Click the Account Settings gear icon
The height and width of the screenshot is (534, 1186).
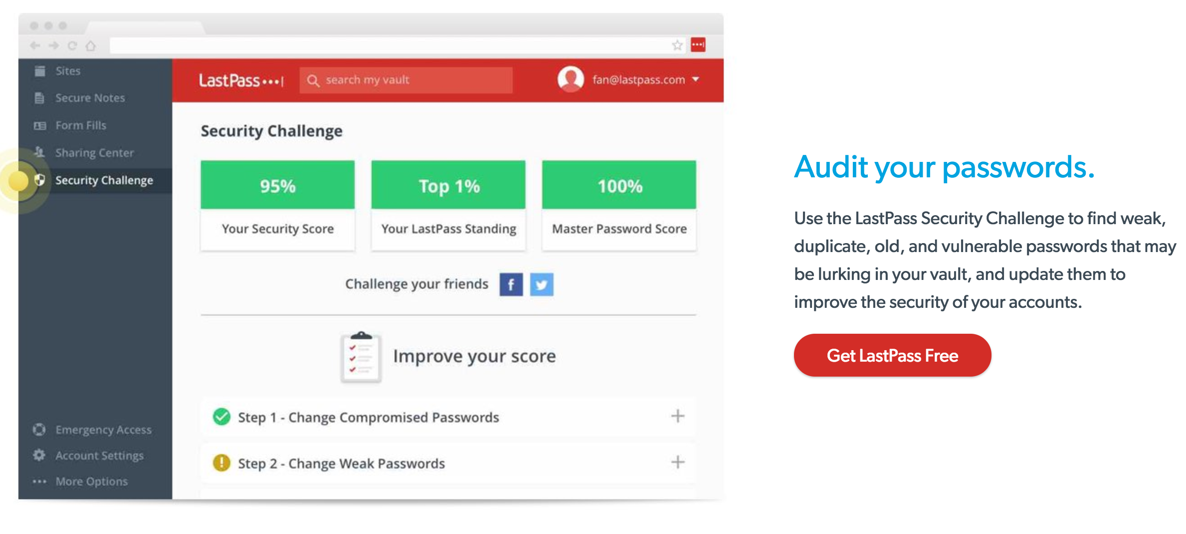click(x=39, y=455)
